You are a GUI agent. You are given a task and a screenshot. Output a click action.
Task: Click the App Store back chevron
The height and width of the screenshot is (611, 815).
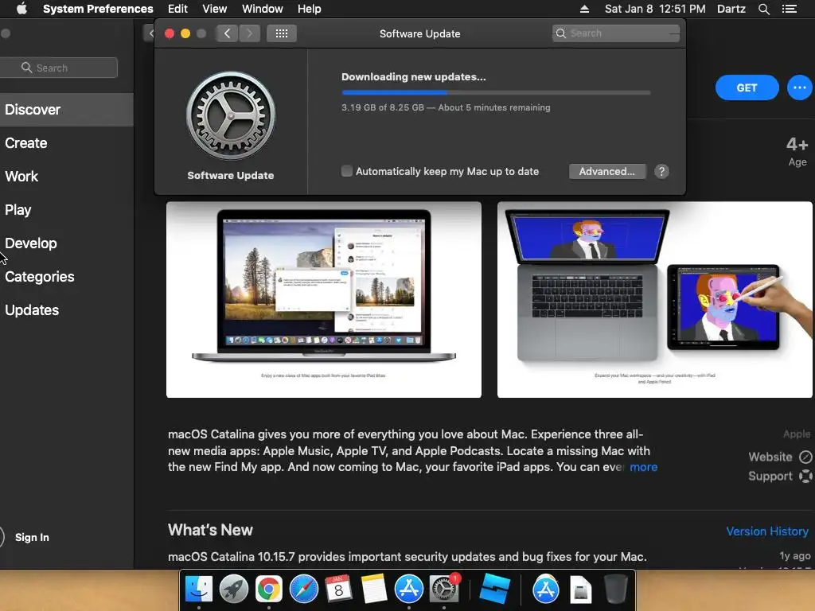[x=150, y=33]
